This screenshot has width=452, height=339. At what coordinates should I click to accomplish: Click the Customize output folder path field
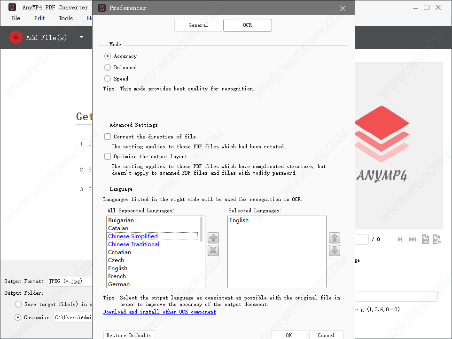click(x=73, y=317)
